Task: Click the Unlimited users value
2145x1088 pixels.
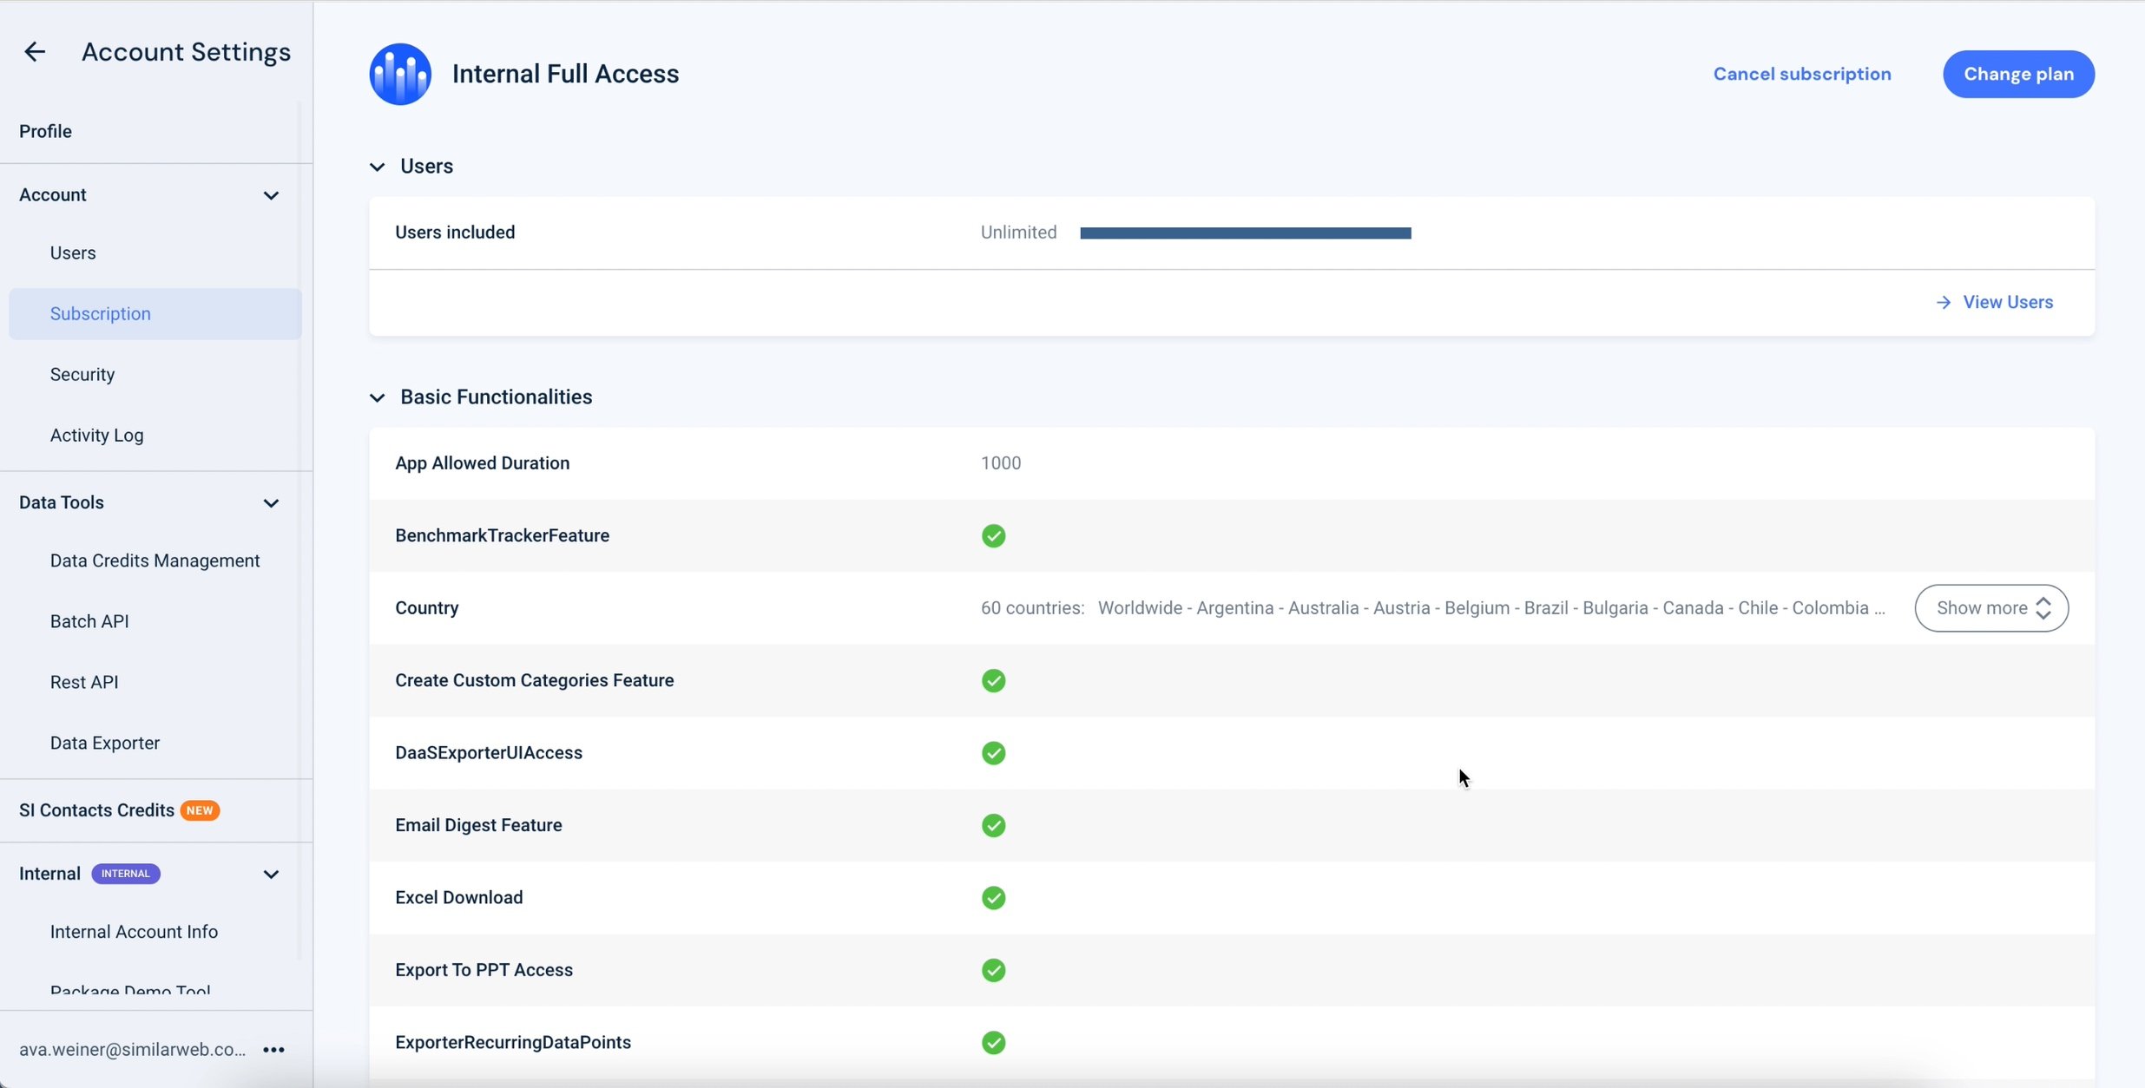Action: (1018, 233)
